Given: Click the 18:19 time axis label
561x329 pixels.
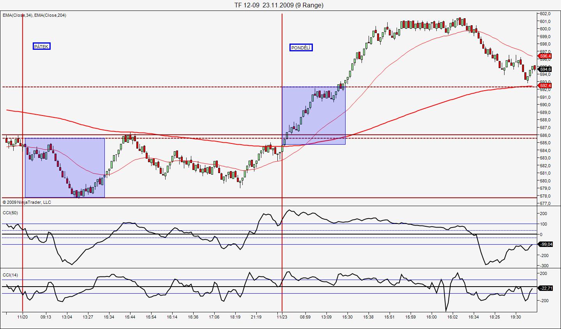Looking at the screenshot, I should [235, 317].
